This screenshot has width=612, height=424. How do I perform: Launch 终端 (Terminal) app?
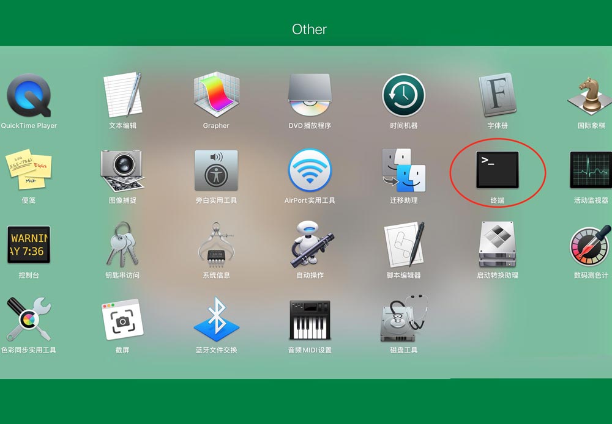click(x=498, y=169)
